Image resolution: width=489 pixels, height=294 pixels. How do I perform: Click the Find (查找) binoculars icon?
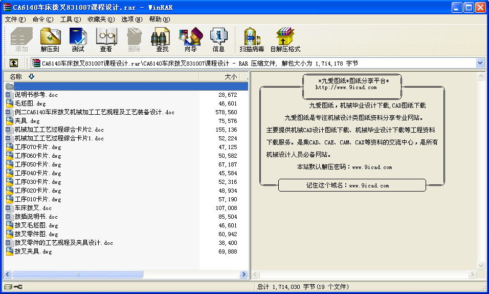(x=162, y=40)
